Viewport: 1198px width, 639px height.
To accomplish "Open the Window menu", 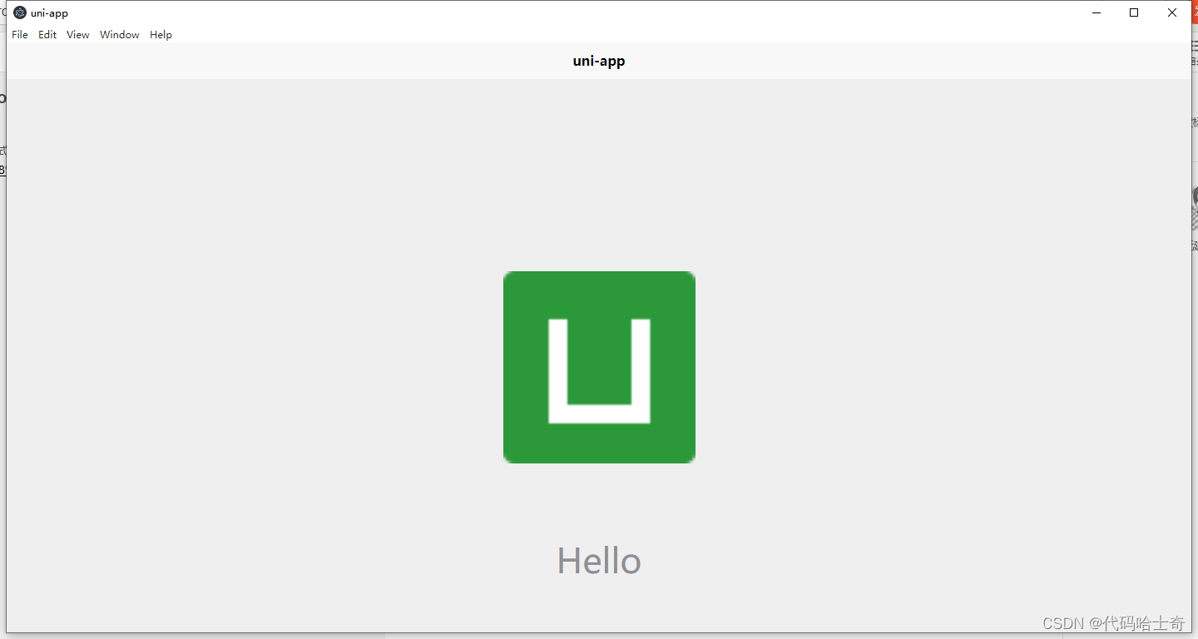I will coord(120,35).
